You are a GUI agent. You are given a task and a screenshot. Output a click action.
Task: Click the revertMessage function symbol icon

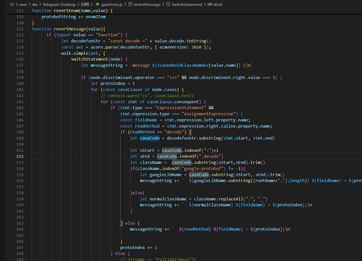(130, 4)
